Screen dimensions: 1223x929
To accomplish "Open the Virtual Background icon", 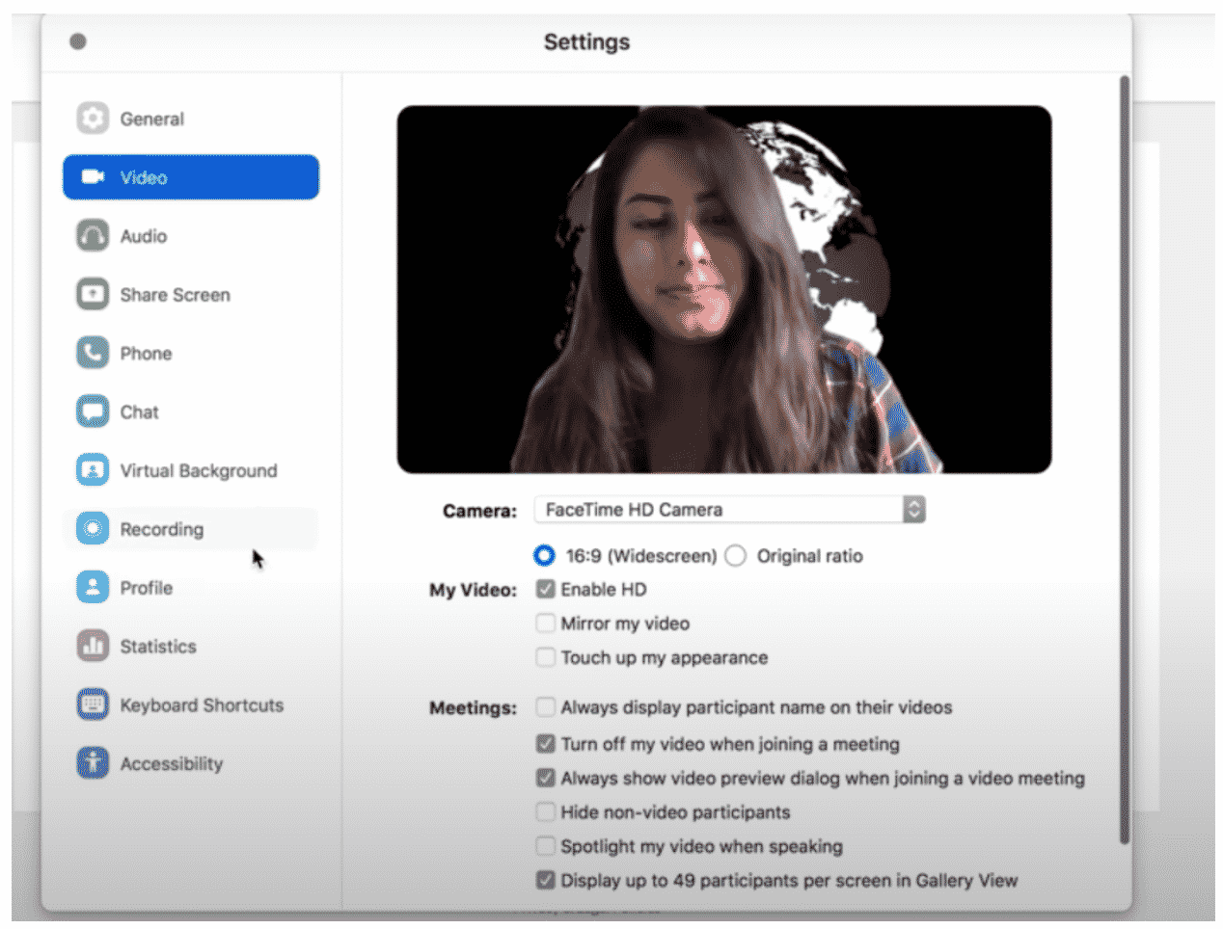I will (93, 471).
